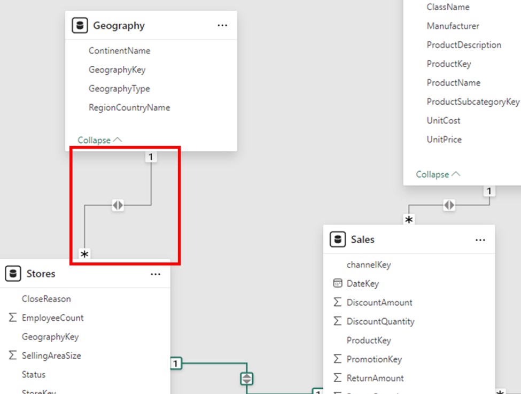Select the ProductSubcategoryKey field

tap(472, 102)
